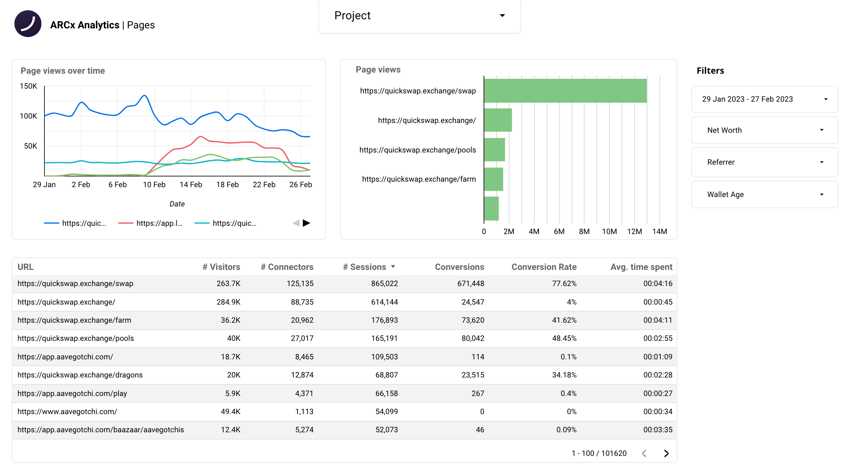Select table row https://app.aavegotchi.com/
The width and height of the screenshot is (856, 476).
[x=345, y=357]
